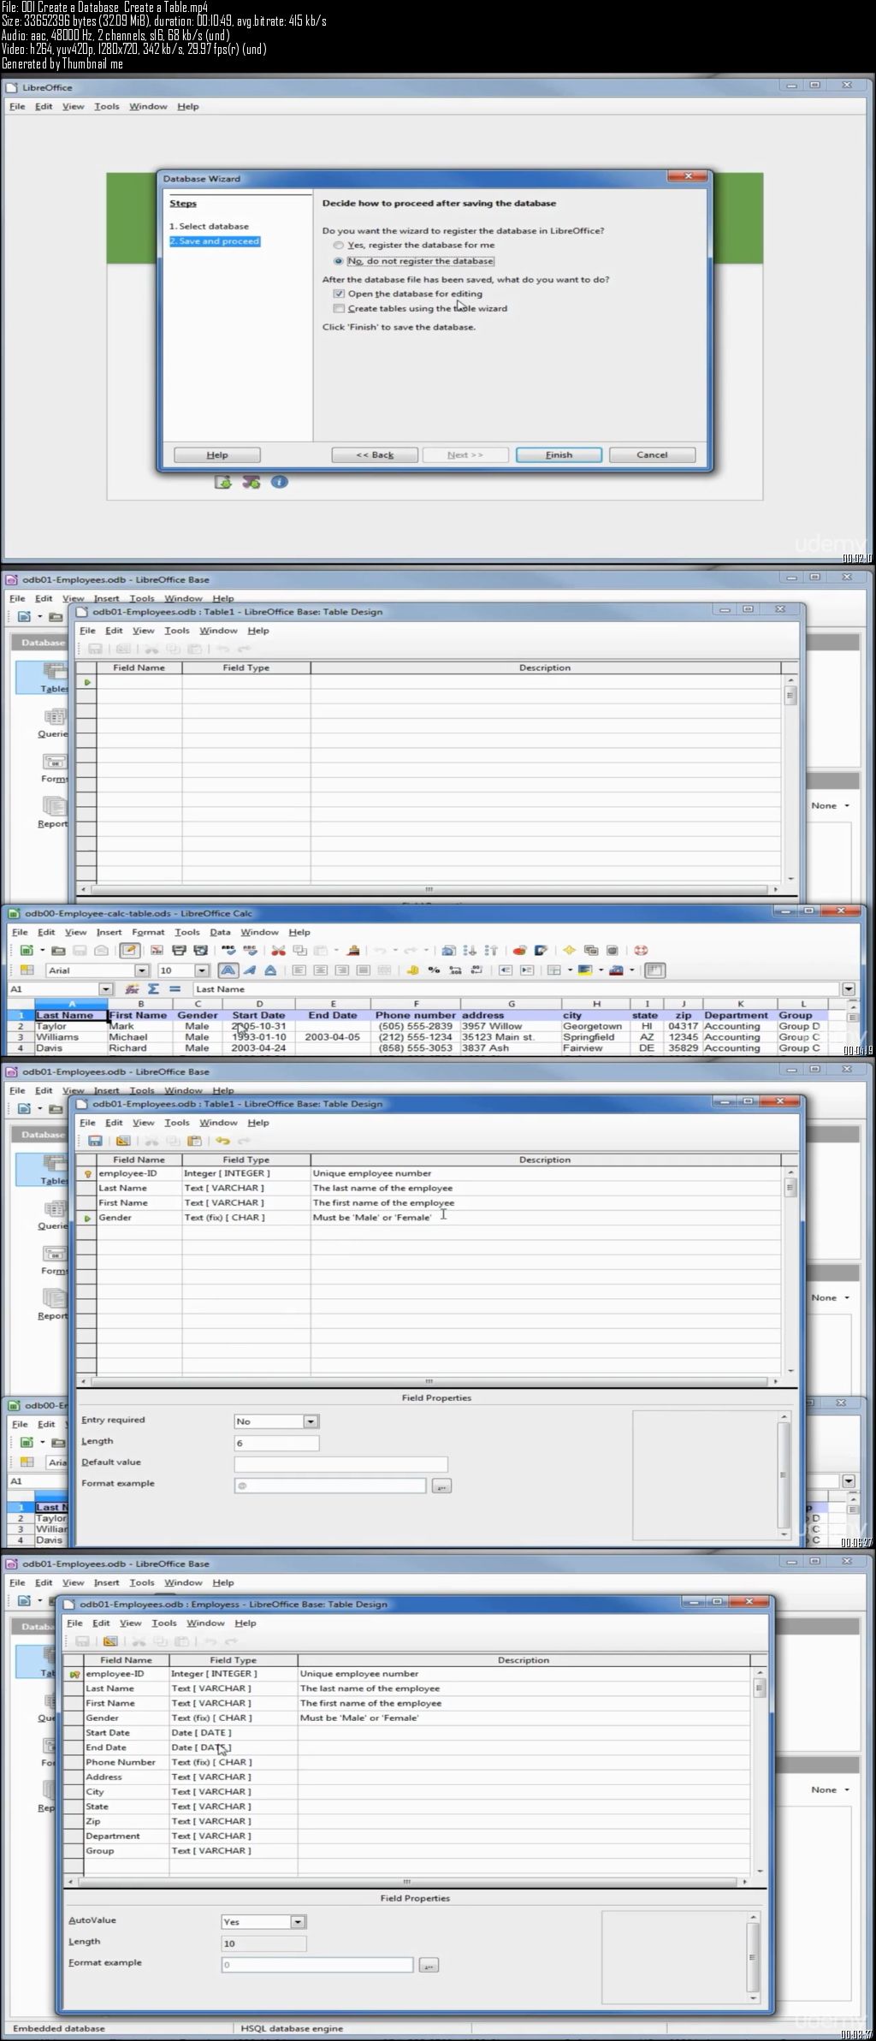This screenshot has width=876, height=2041.
Task: Enable 'Create tables using the table wizard'
Action: click(339, 309)
